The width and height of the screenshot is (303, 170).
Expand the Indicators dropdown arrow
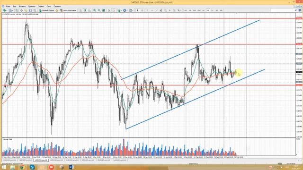point(121,10)
